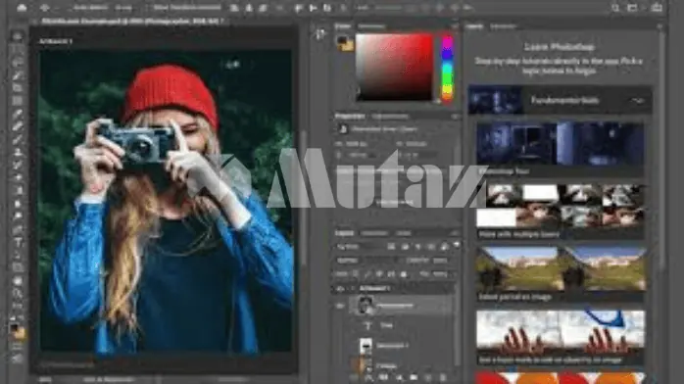Viewport: 684px width, 384px height.
Task: Select the Pen tool
Action: coord(18,229)
